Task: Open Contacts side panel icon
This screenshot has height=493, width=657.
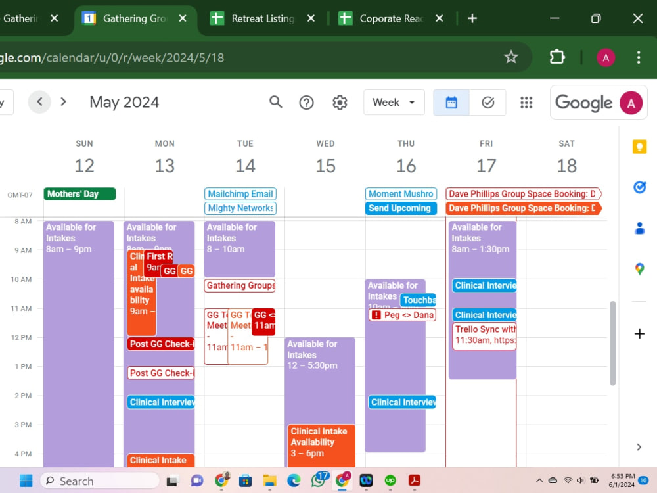Action: point(639,228)
